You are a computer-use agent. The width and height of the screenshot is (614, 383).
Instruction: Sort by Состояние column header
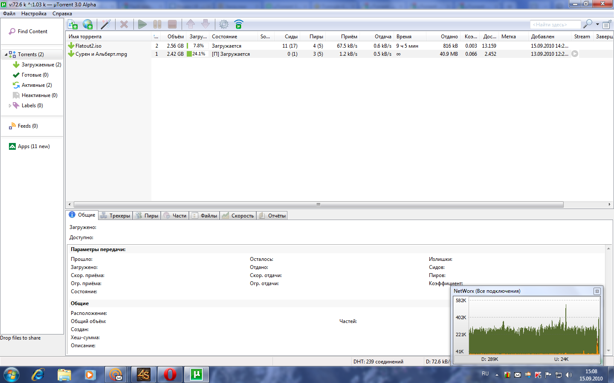[x=233, y=37]
